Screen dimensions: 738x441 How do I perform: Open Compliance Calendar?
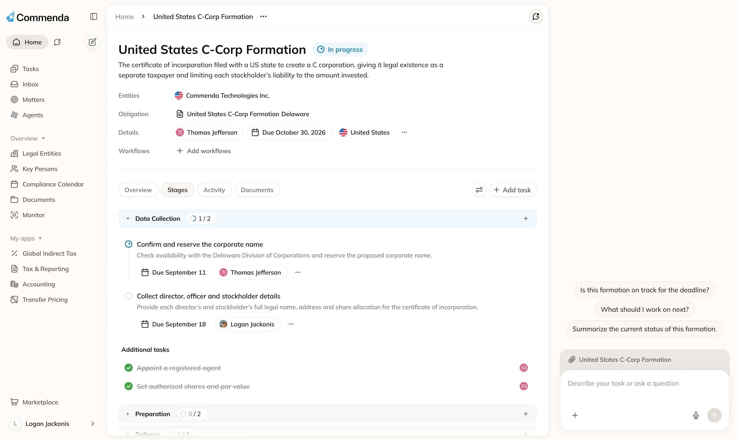tap(47, 184)
